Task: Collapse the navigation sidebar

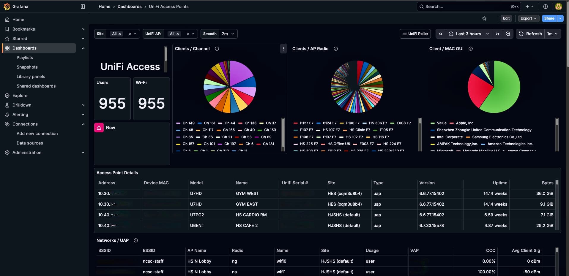Action: pos(82,6)
